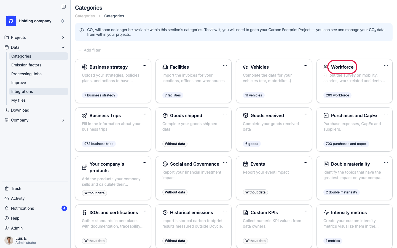This screenshot has width=397, height=248.
Task: Click the info icon in the CO₂ banner
Action: pyautogui.click(x=82, y=30)
